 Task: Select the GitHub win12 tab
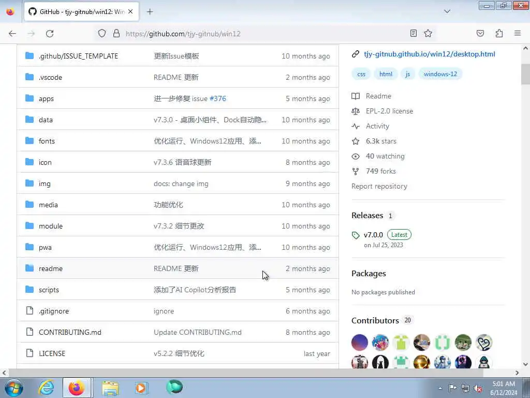point(81,11)
